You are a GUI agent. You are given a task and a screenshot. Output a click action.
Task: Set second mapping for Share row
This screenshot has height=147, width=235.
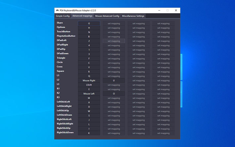(114, 23)
